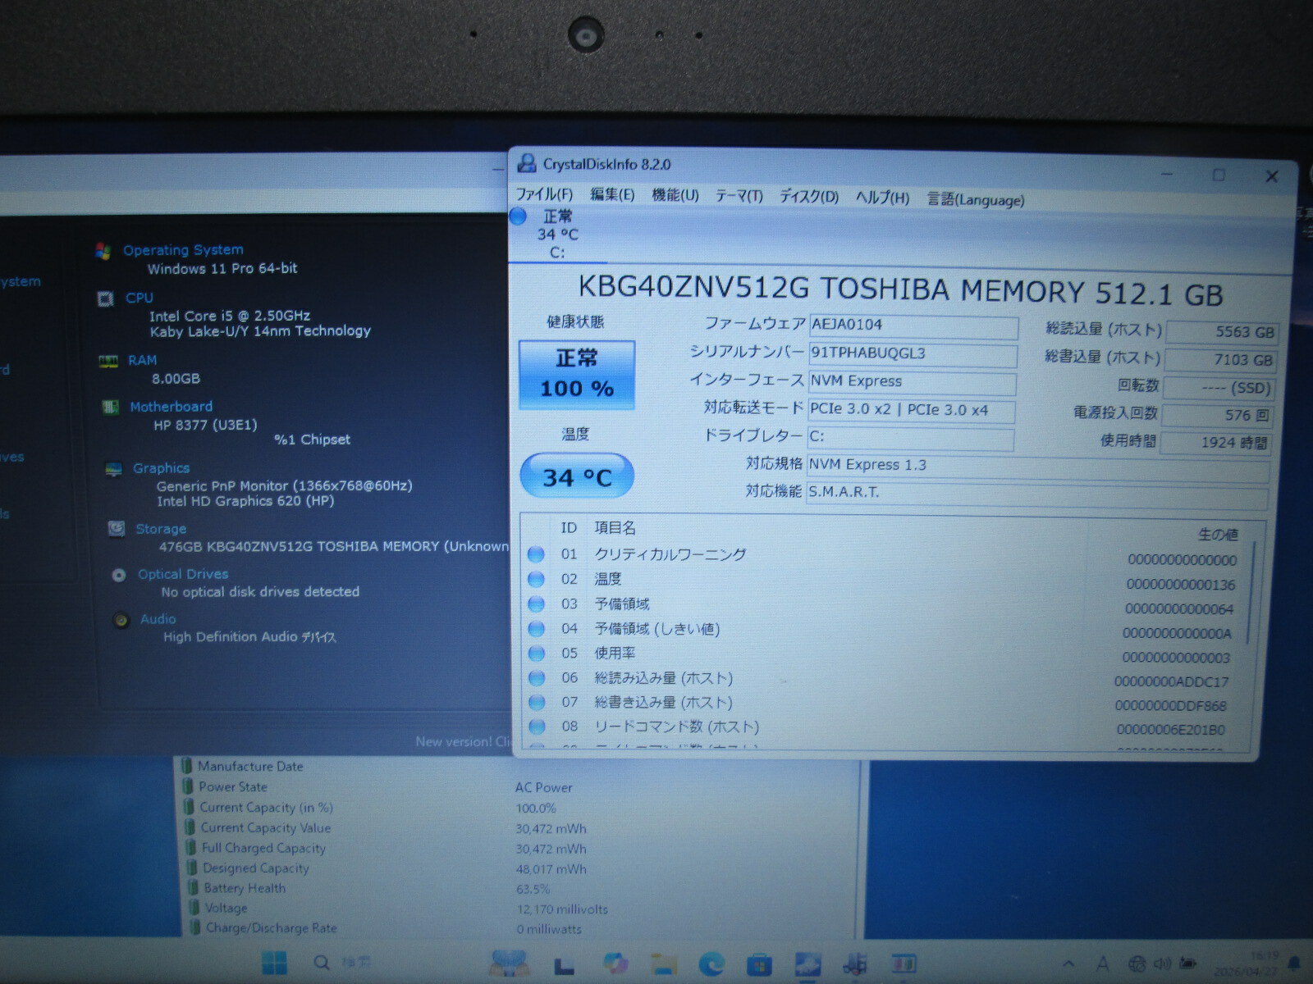The height and width of the screenshot is (984, 1313).
Task: Open the 機能(U) menu
Action: 675,195
